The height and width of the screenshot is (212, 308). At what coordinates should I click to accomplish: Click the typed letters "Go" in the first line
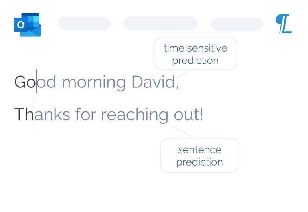coord(25,82)
